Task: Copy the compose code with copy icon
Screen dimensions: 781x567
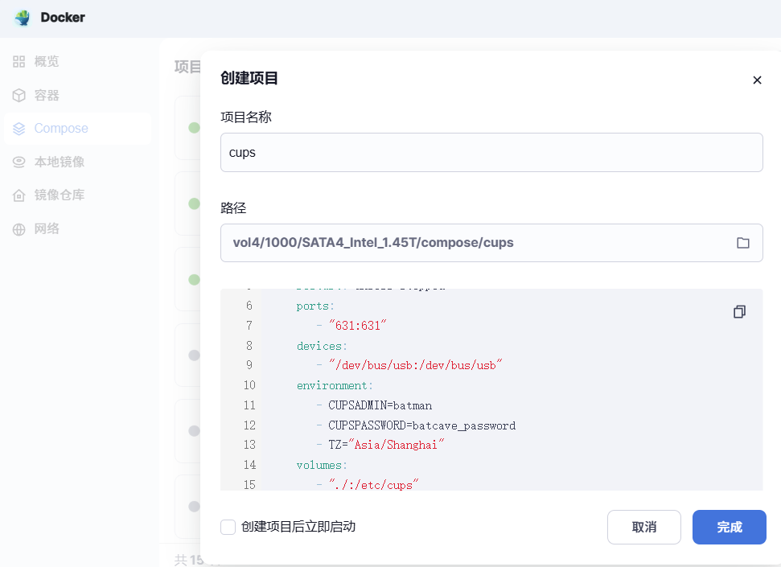Action: [740, 312]
